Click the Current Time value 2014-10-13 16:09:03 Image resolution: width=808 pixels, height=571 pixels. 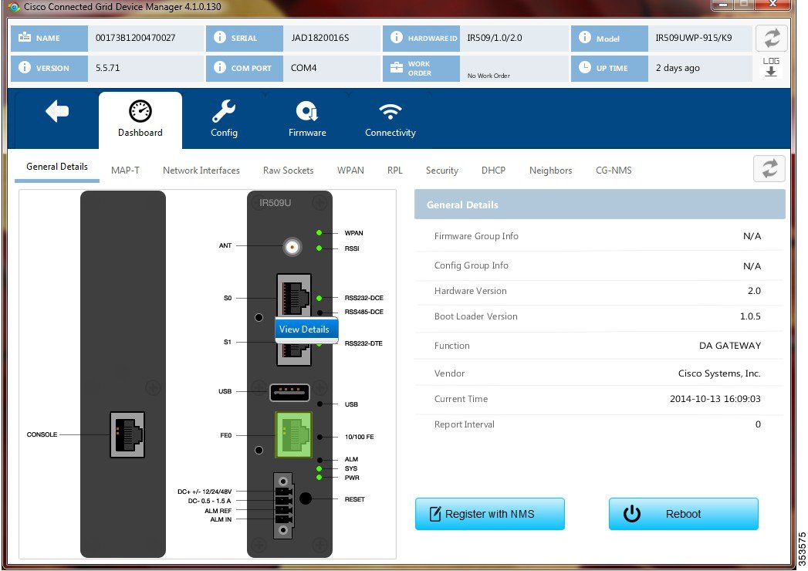point(715,399)
